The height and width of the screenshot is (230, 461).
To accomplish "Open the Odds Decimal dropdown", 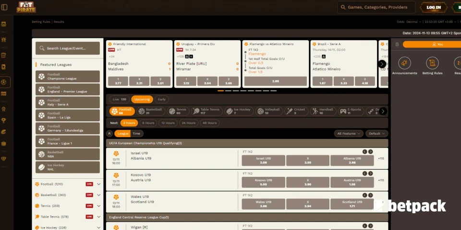I will pyautogui.click(x=409, y=22).
